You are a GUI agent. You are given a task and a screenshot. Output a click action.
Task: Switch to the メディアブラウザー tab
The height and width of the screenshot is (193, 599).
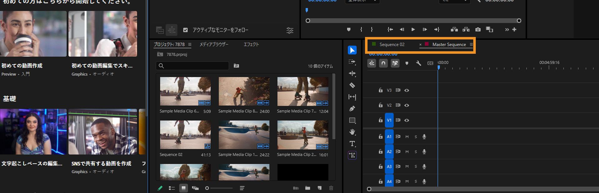point(214,44)
